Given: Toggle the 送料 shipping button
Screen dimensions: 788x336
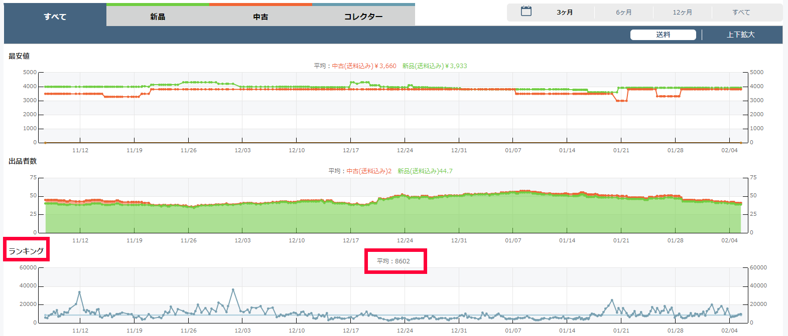Looking at the screenshot, I should tap(663, 35).
